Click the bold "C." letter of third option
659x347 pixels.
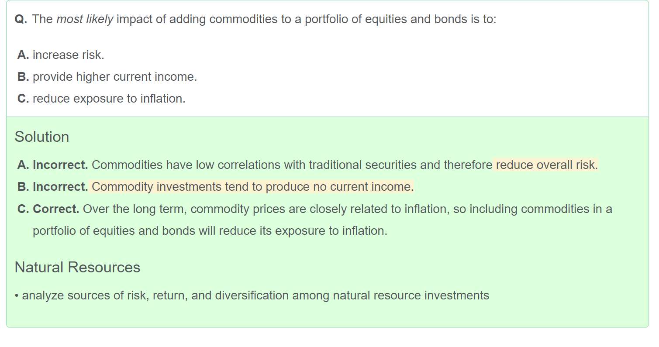click(x=23, y=99)
